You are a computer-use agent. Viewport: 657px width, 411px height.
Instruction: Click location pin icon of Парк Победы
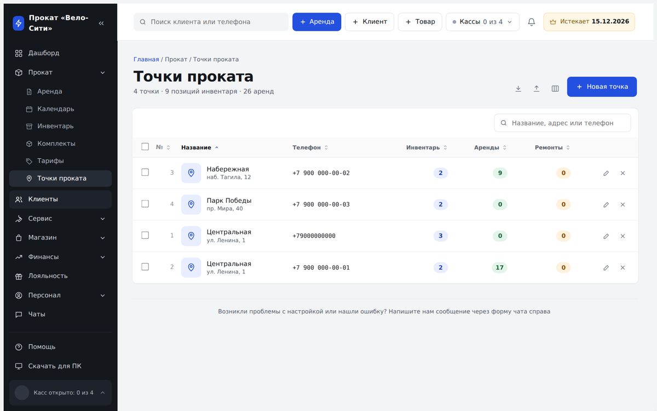point(191,204)
